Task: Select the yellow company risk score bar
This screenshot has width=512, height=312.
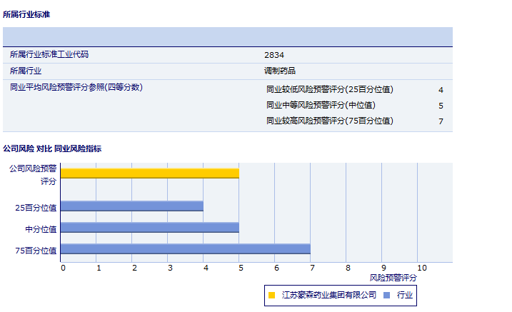Action: 149,173
